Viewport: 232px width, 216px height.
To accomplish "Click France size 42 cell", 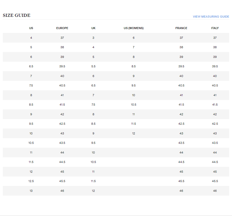I will pyautogui.click(x=181, y=114).
